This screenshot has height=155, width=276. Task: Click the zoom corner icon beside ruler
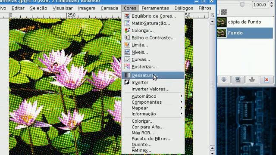tap(213, 15)
